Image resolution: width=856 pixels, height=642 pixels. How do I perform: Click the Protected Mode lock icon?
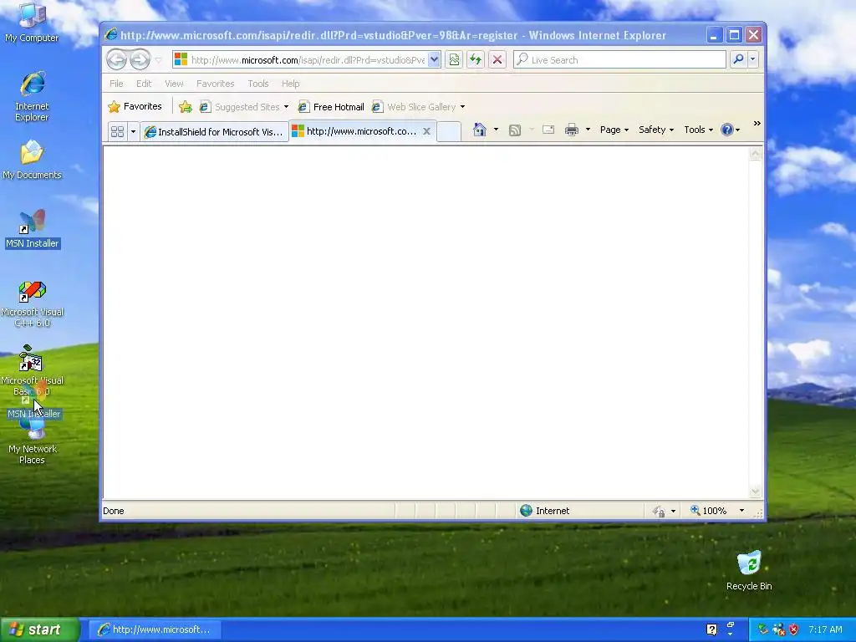(x=659, y=511)
